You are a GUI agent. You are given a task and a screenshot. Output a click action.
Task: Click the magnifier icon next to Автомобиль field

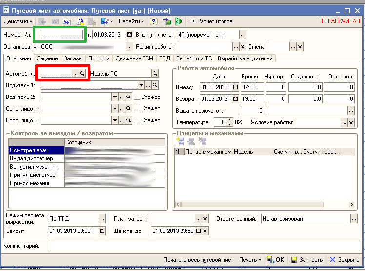pos(82,73)
